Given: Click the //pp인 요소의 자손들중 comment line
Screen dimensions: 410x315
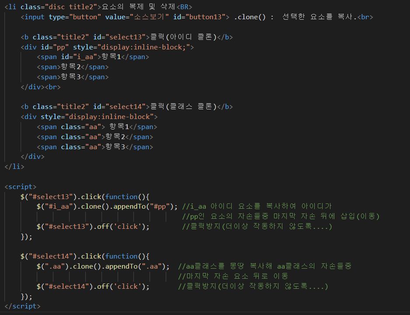Looking at the screenshot, I should (281, 217).
